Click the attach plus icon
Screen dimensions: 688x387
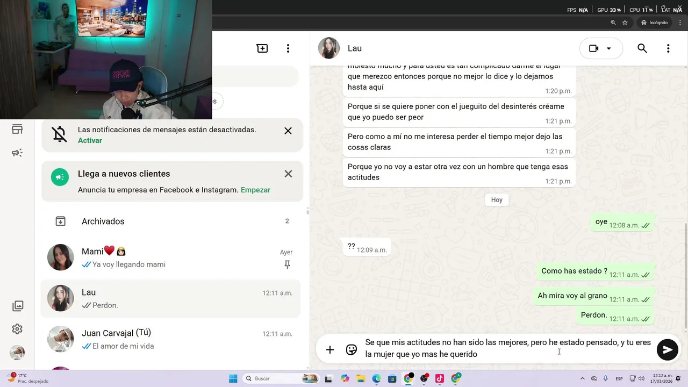330,350
